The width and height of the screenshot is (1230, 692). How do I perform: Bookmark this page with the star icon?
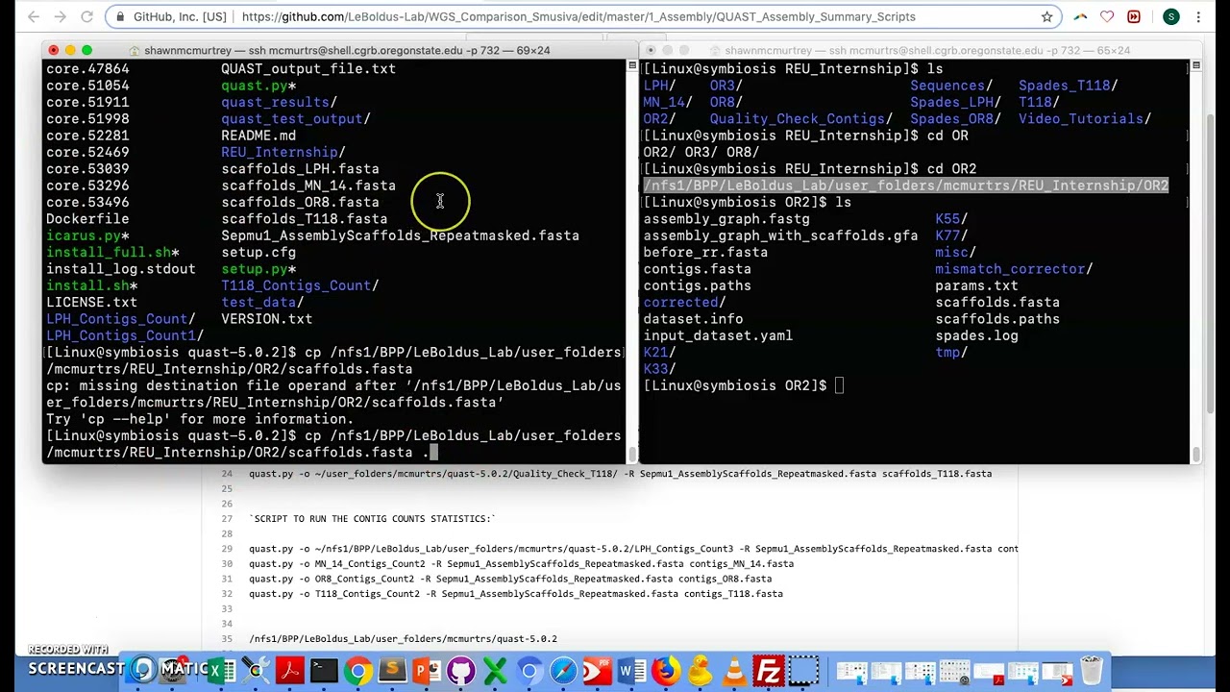[x=1046, y=16]
